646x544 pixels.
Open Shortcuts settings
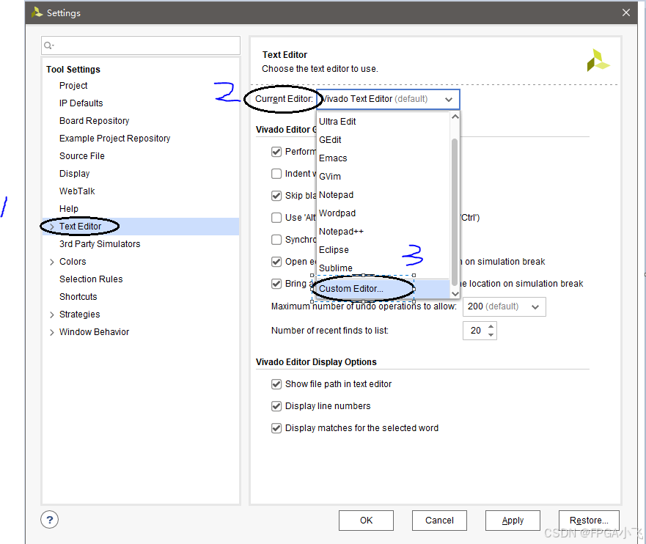click(78, 297)
